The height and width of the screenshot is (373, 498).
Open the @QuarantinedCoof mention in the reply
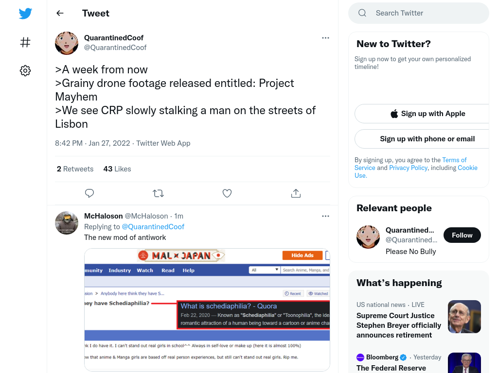point(153,227)
